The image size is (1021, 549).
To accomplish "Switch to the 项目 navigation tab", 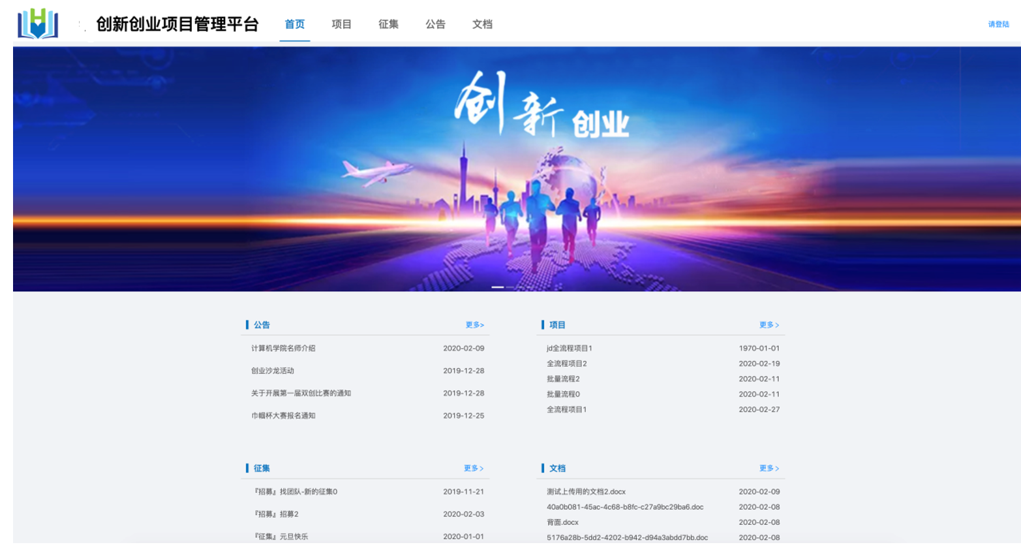I will click(x=341, y=24).
